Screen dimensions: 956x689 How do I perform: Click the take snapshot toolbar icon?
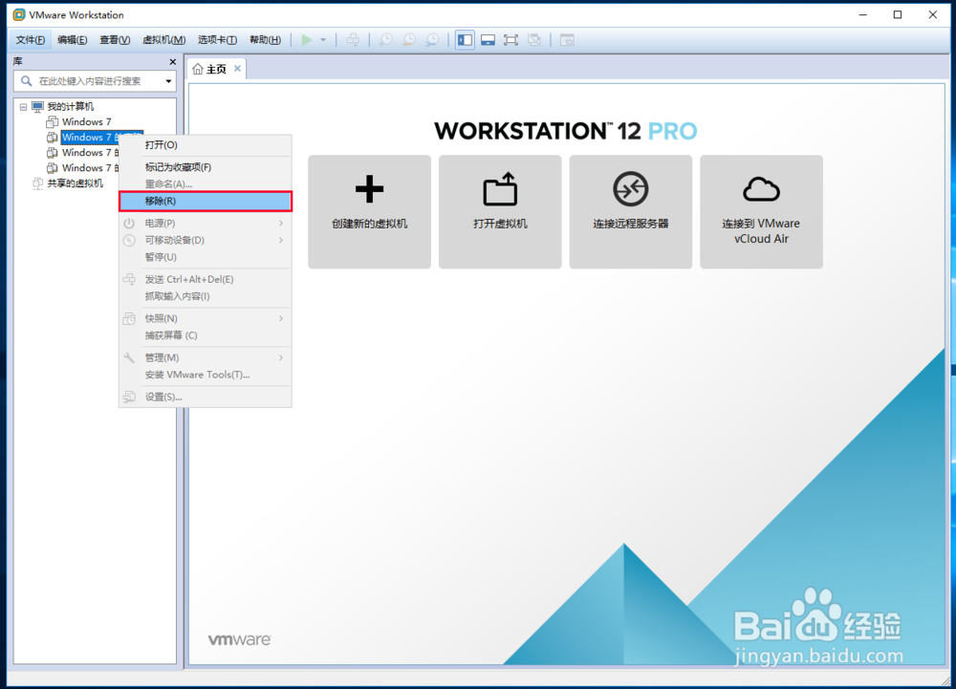tap(386, 40)
